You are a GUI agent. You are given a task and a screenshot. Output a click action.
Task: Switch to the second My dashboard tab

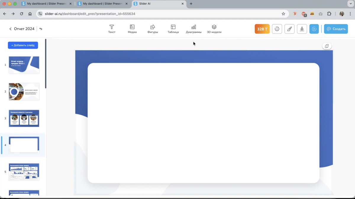103,4
